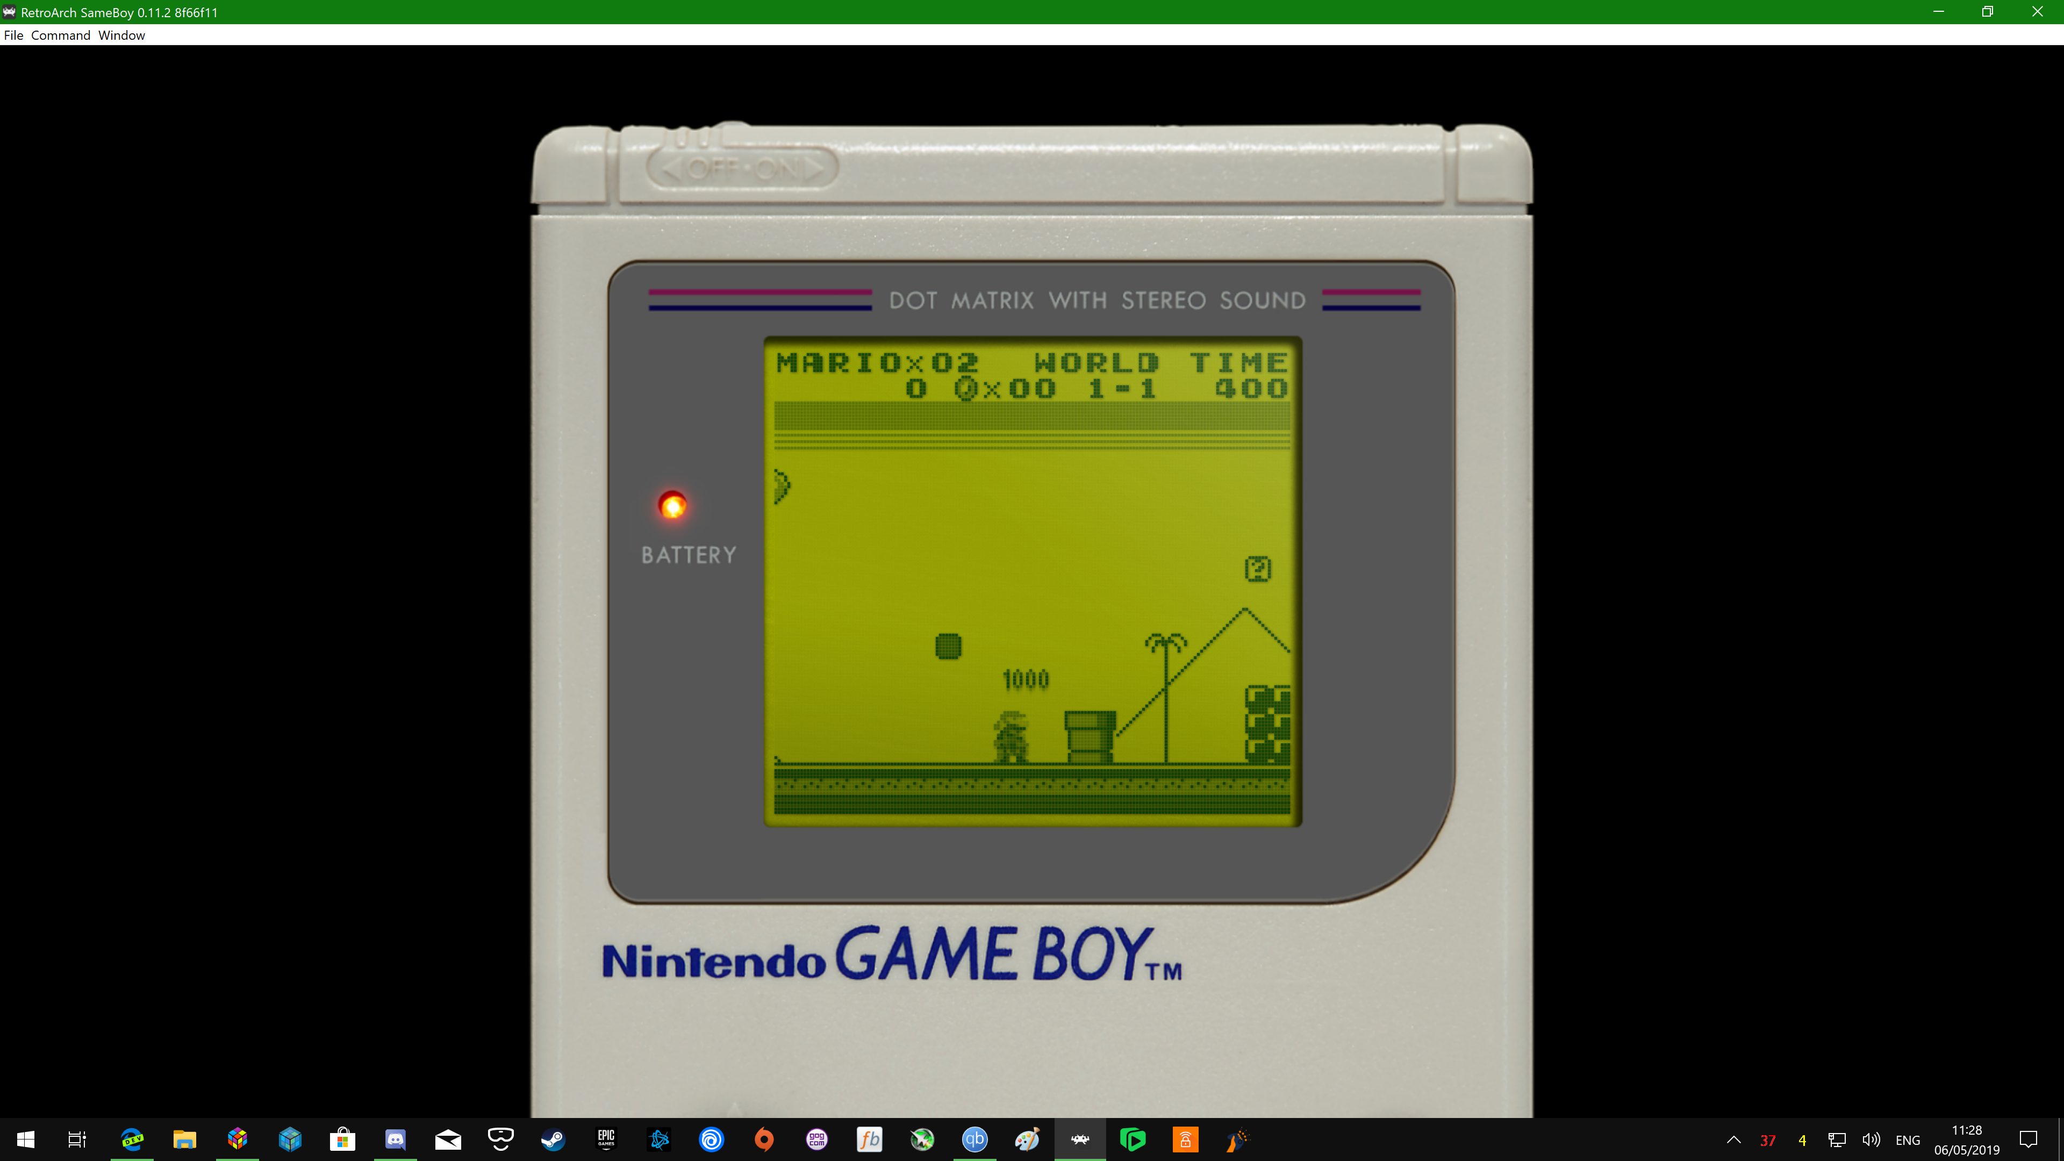Open the Mail app from the taskbar
The image size is (2064, 1161).
click(x=448, y=1139)
